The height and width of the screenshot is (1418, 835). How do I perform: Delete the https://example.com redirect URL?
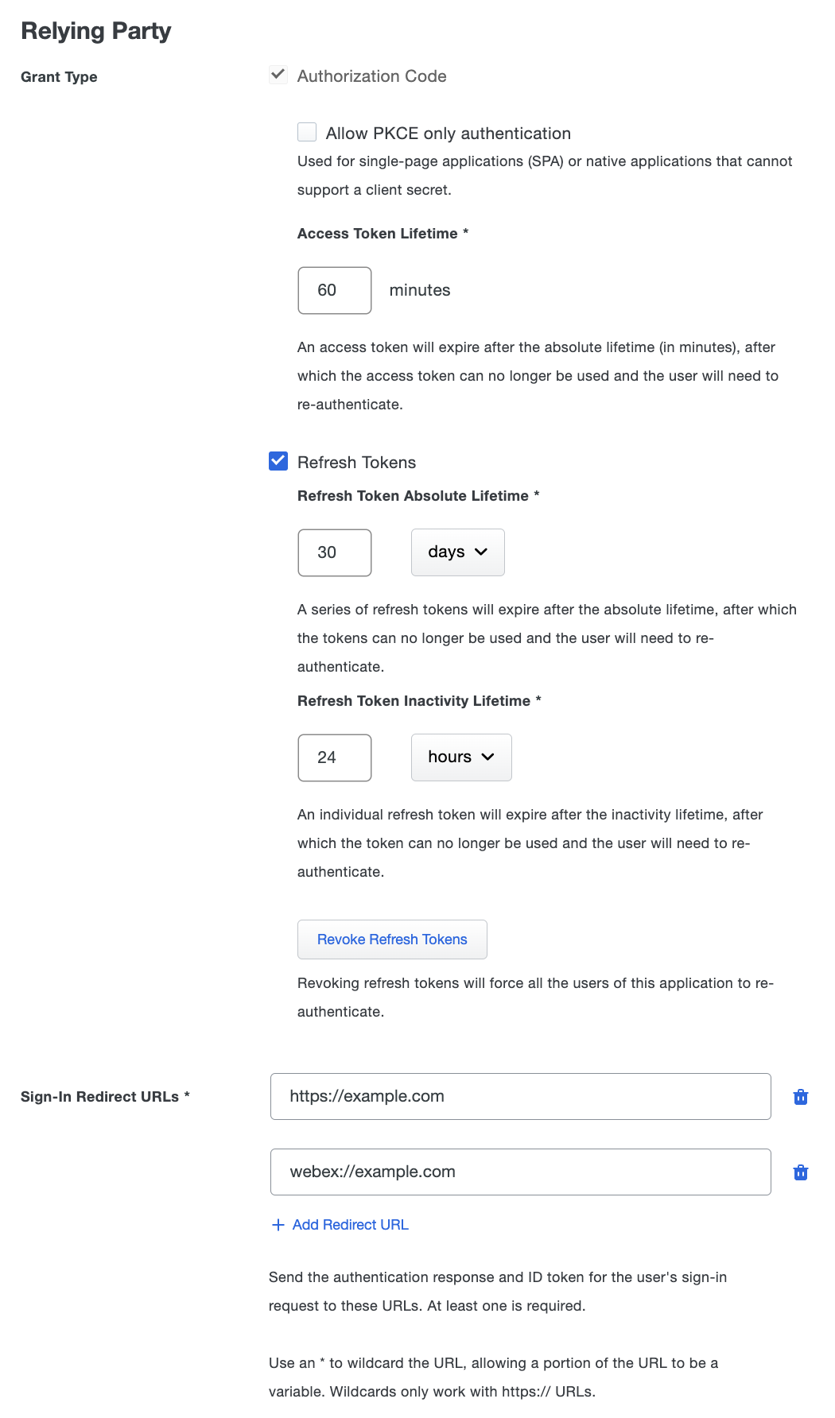(x=801, y=1096)
